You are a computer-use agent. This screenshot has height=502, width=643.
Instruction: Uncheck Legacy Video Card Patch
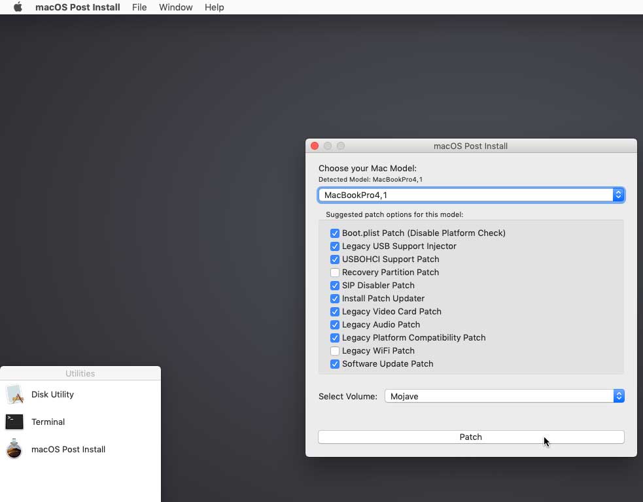point(335,312)
